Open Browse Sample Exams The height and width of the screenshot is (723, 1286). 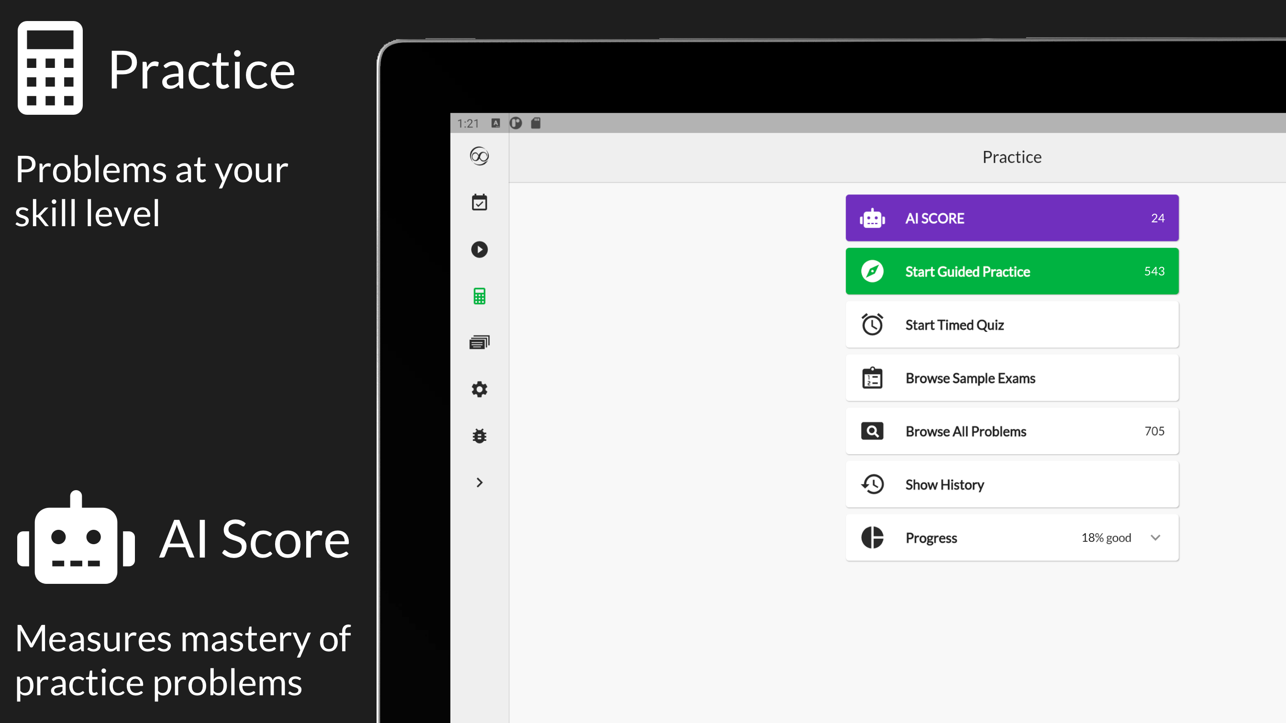(1012, 378)
